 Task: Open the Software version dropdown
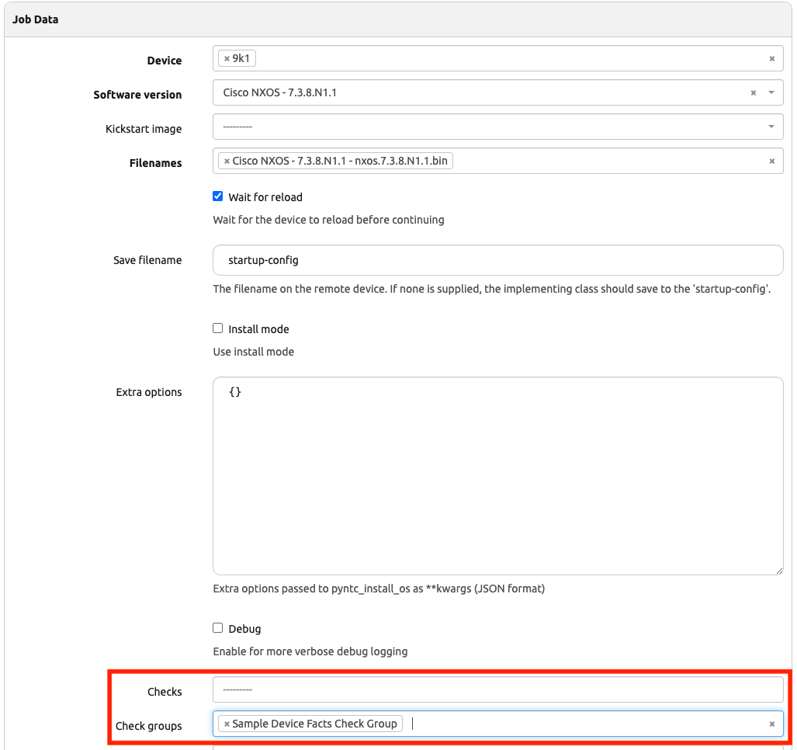point(770,92)
